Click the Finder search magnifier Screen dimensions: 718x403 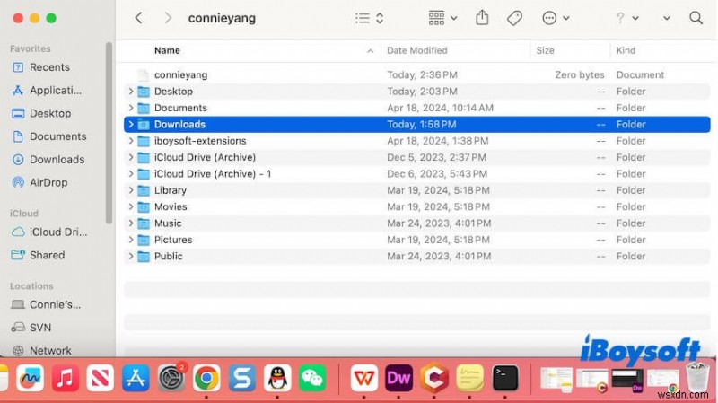click(x=696, y=18)
